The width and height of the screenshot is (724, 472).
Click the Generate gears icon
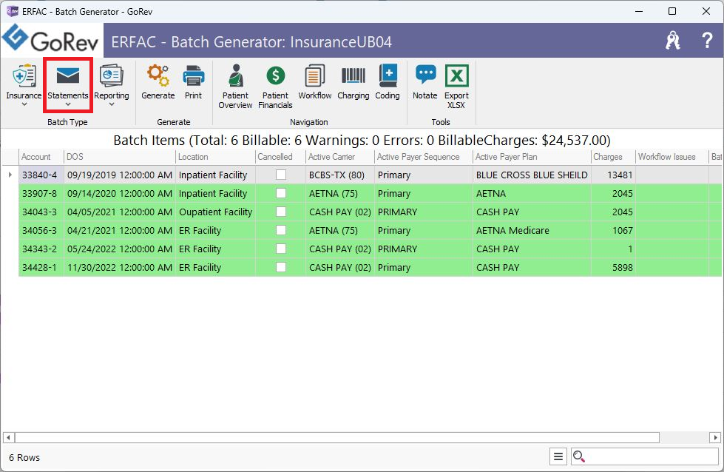[158, 75]
